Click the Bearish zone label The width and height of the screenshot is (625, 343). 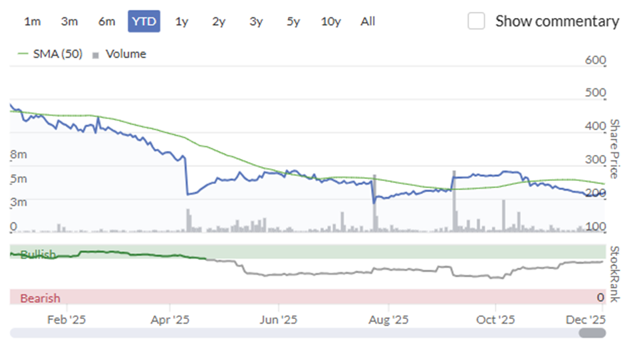[x=41, y=298]
